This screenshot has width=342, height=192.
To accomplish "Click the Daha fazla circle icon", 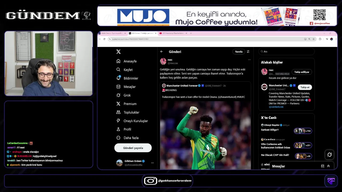I will 118,138.
